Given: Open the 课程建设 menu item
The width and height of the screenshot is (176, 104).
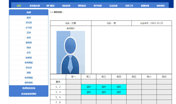Looking at the screenshot, I should point(82,6).
